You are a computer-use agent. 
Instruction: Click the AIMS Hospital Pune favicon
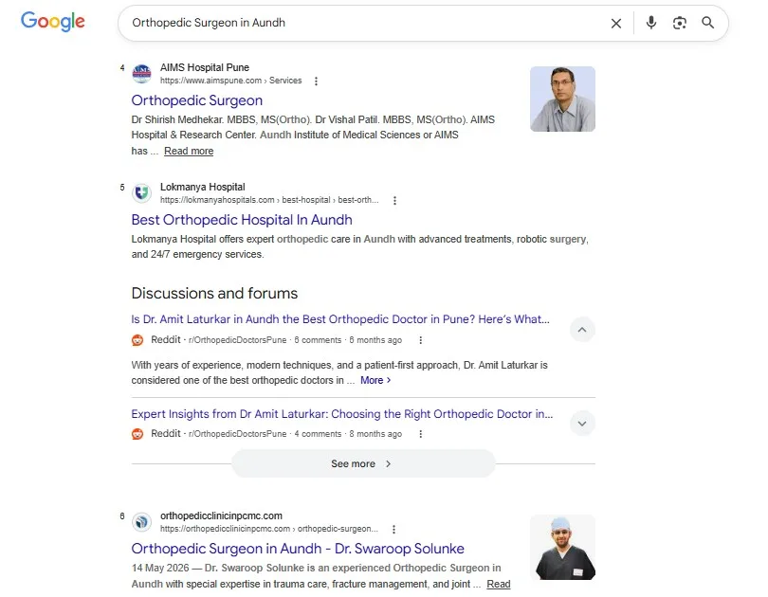(141, 74)
